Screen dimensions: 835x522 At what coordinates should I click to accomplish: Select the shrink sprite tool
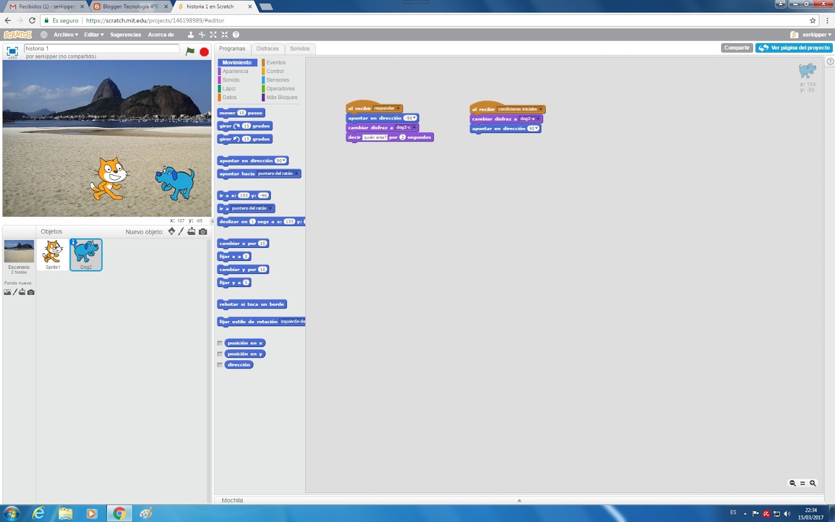224,34
